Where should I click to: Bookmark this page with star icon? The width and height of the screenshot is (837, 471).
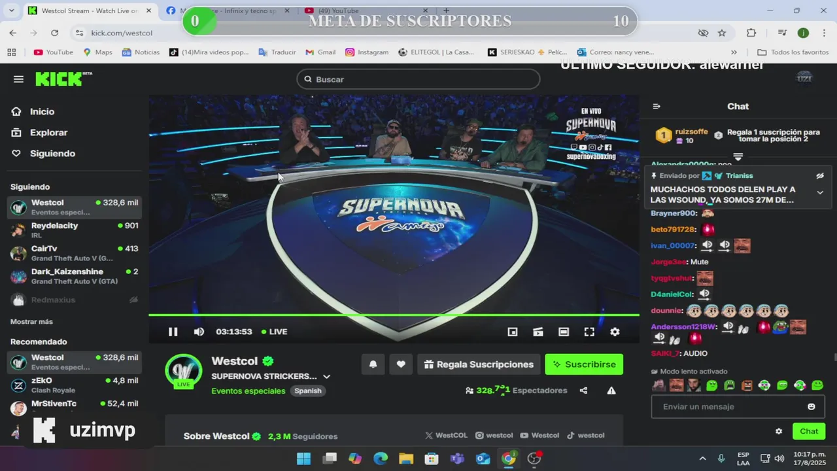click(722, 33)
